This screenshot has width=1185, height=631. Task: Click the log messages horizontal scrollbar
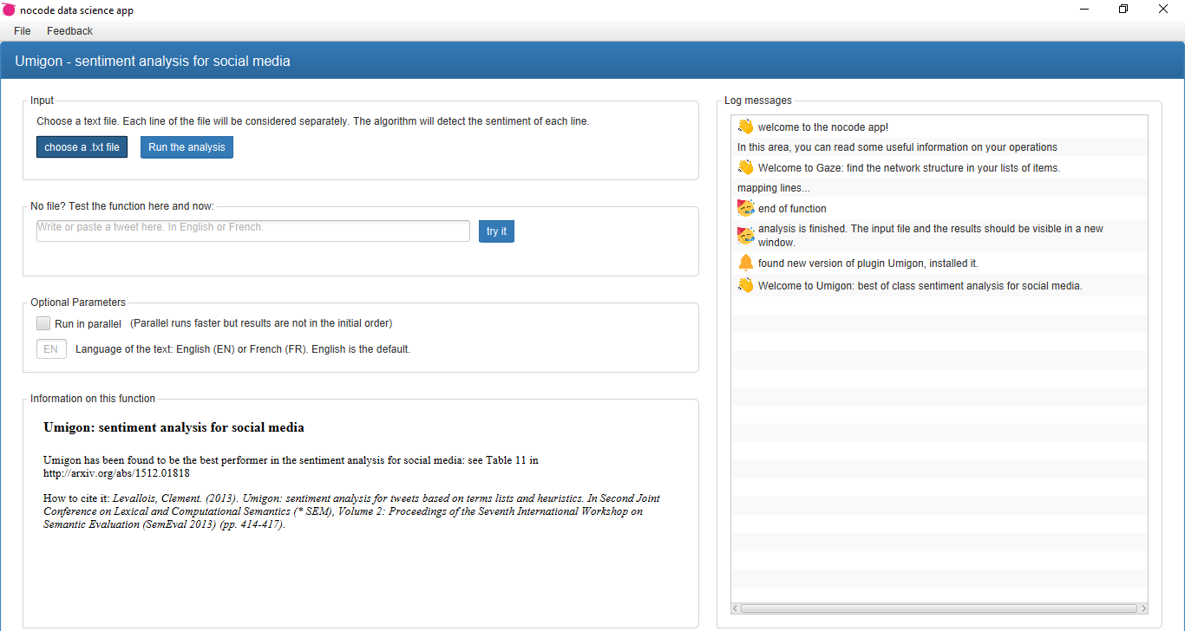click(x=939, y=608)
